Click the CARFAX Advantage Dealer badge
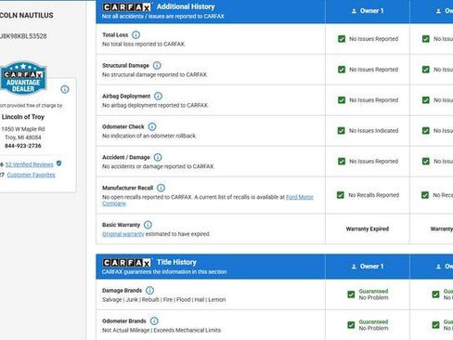 pos(23,78)
